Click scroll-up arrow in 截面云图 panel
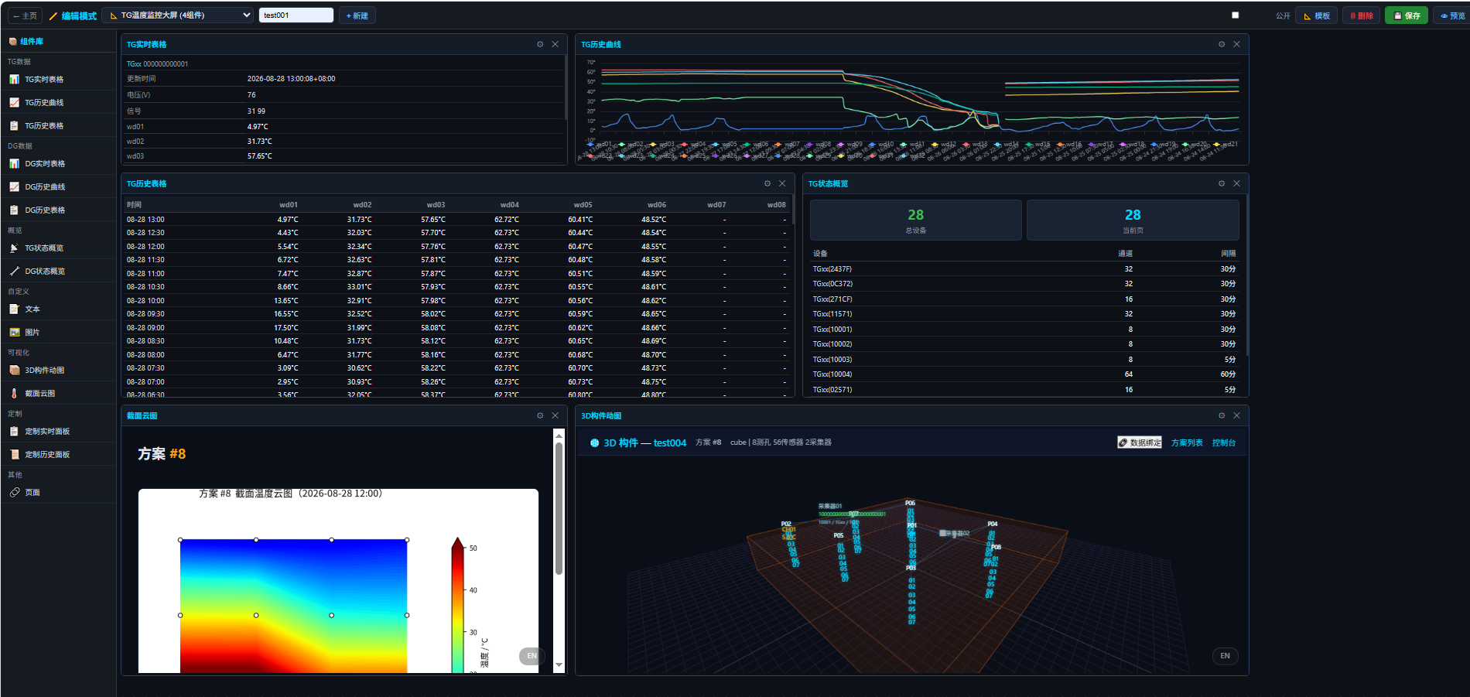The image size is (1470, 697). click(559, 436)
